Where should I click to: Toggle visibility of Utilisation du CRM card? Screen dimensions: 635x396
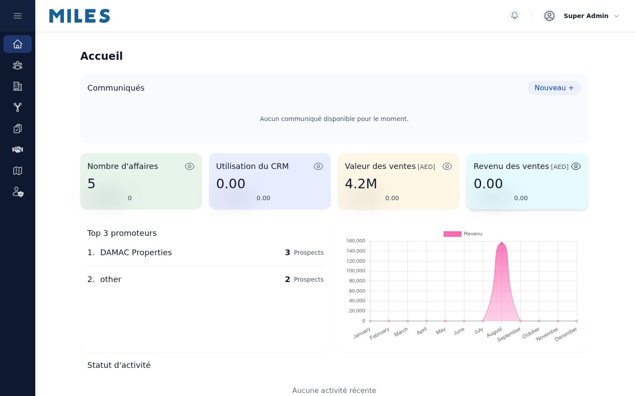point(318,166)
